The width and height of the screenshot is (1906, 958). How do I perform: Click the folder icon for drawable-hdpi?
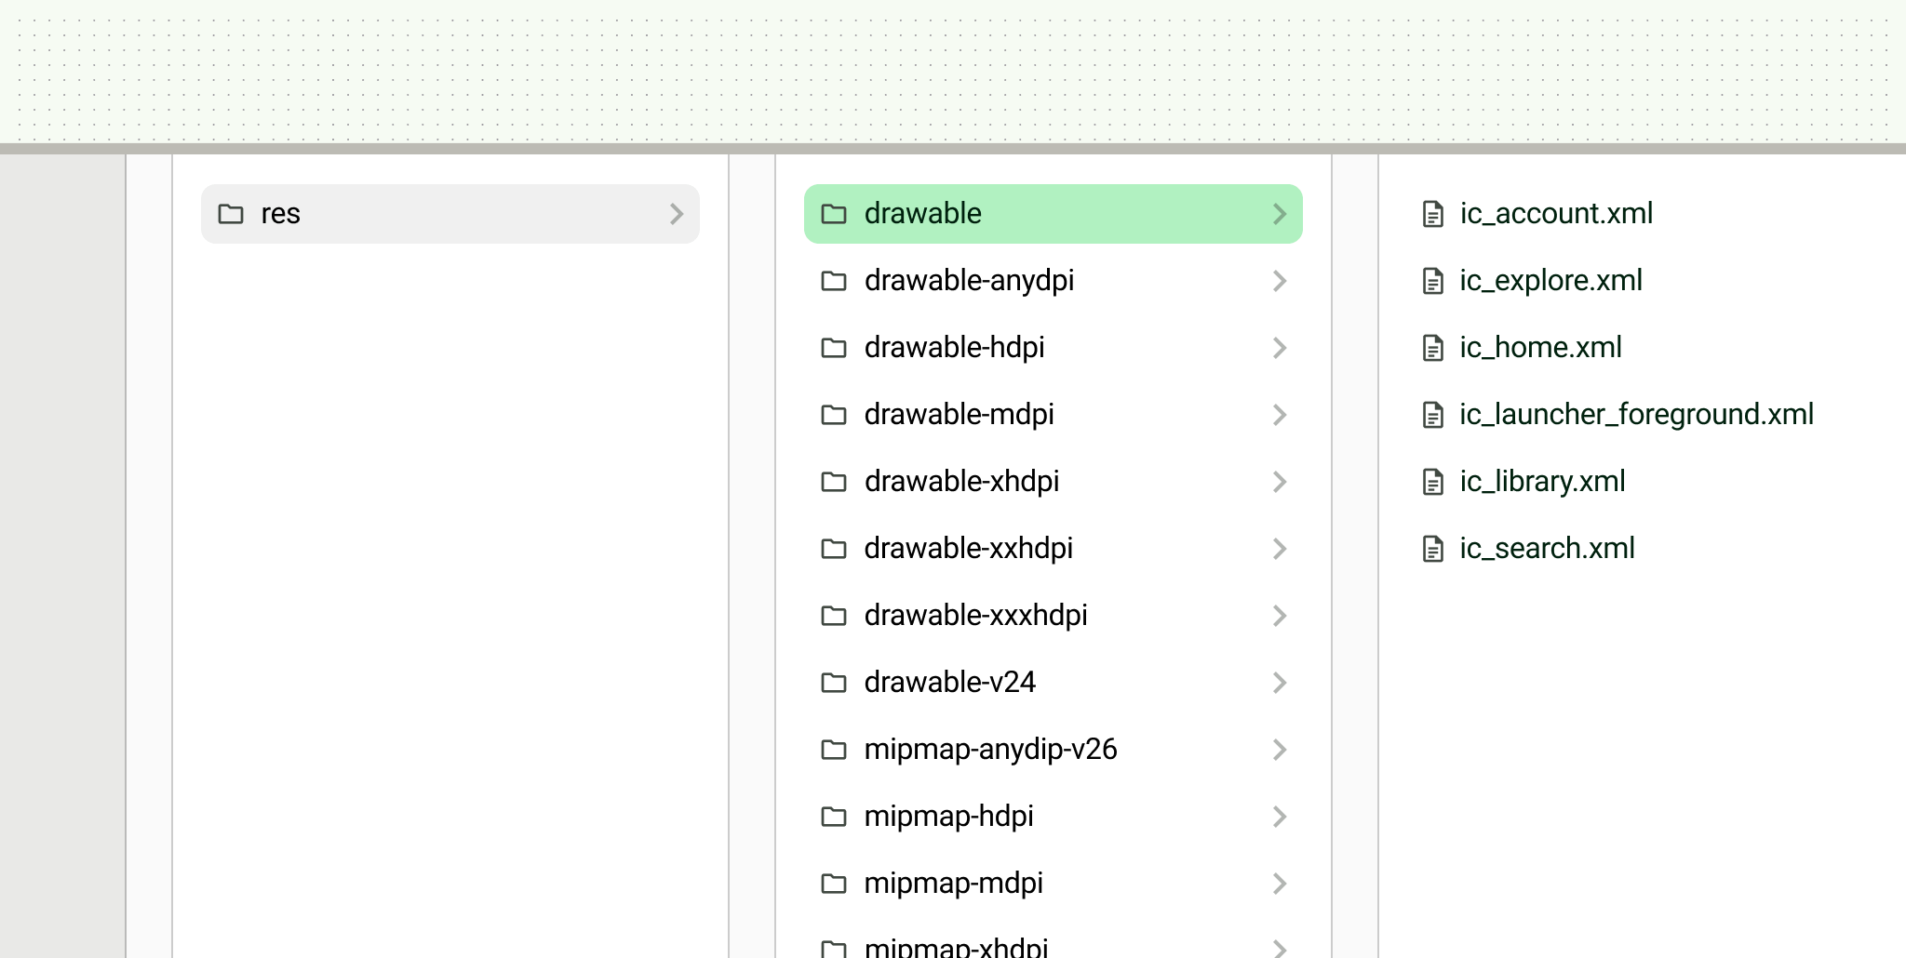pyautogui.click(x=835, y=348)
